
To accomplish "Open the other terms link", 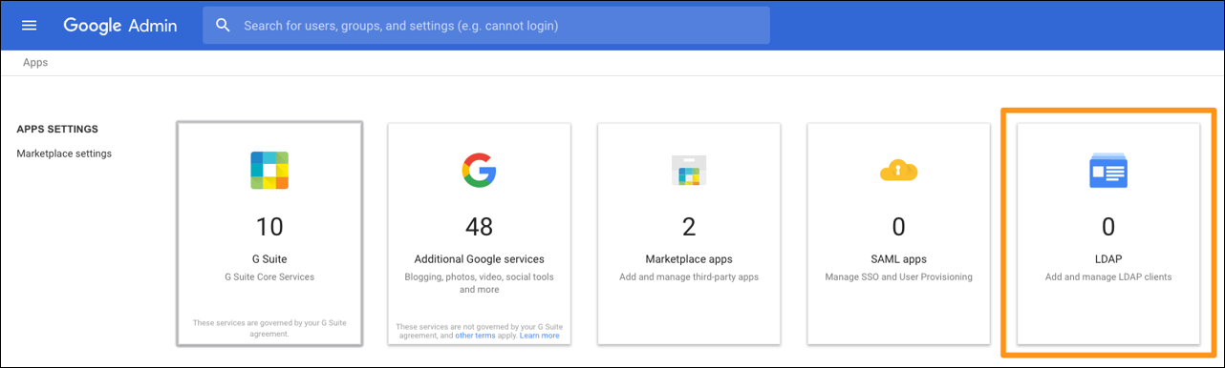I will (474, 336).
